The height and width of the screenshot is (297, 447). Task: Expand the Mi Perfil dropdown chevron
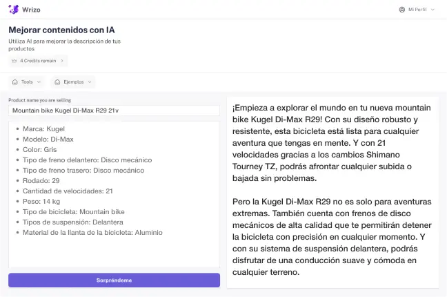433,10
